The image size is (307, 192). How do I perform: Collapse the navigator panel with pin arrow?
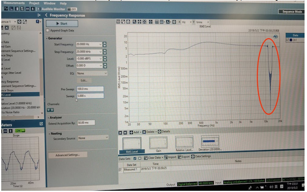(39, 15)
